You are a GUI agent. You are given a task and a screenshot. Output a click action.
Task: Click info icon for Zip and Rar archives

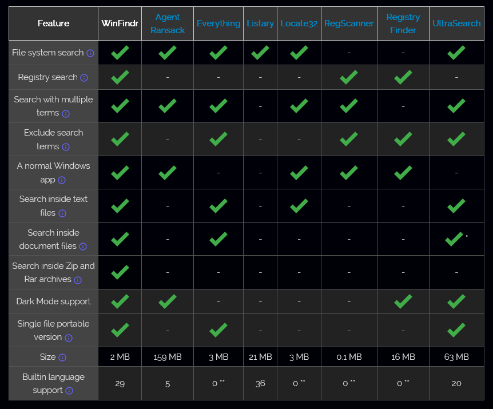pyautogui.click(x=78, y=280)
